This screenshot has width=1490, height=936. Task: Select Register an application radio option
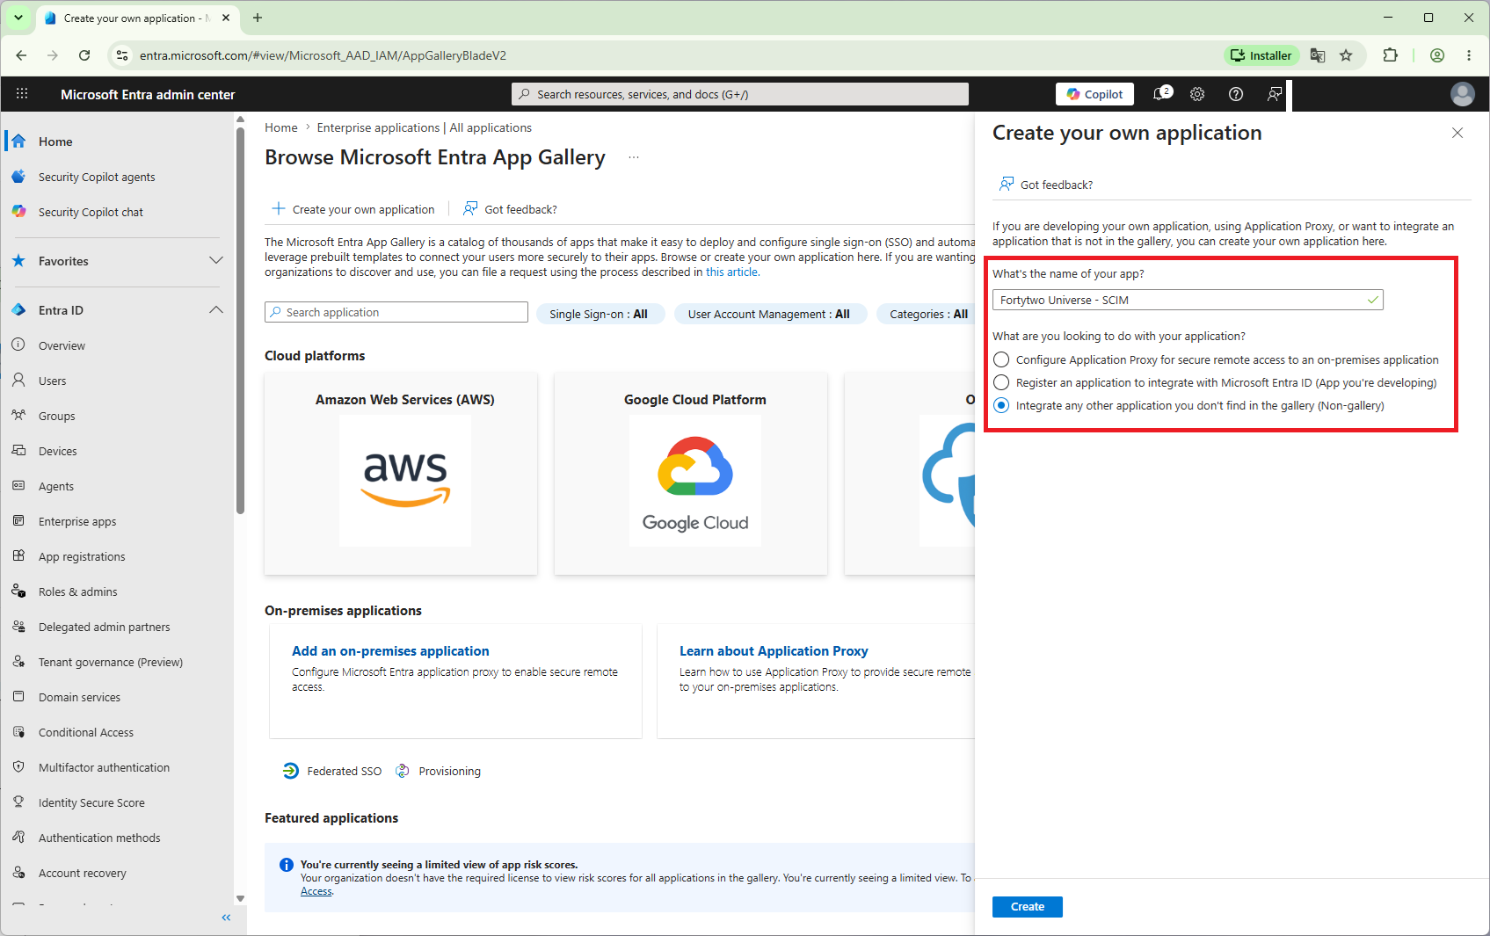(x=1001, y=382)
